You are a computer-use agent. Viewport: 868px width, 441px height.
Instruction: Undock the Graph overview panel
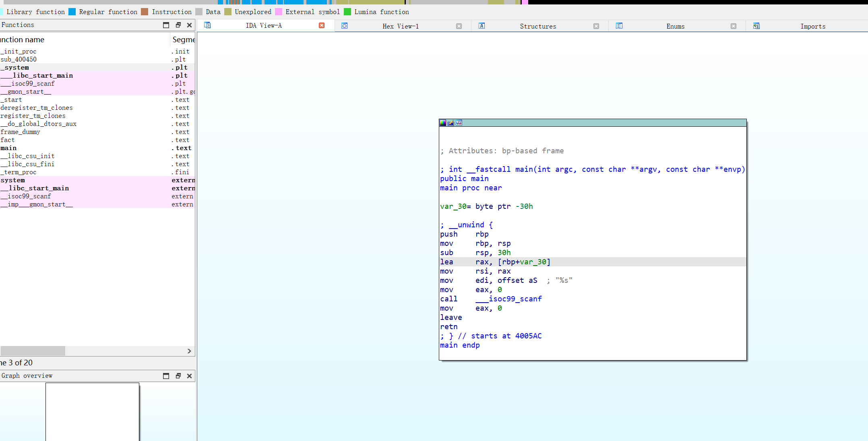coord(178,376)
